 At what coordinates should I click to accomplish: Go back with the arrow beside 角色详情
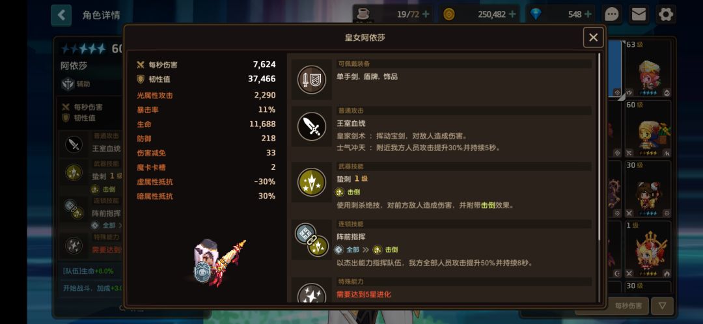point(61,15)
